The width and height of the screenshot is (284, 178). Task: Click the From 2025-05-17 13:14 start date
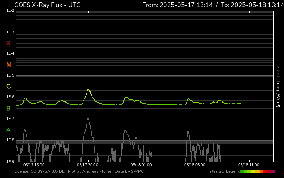tap(177, 5)
